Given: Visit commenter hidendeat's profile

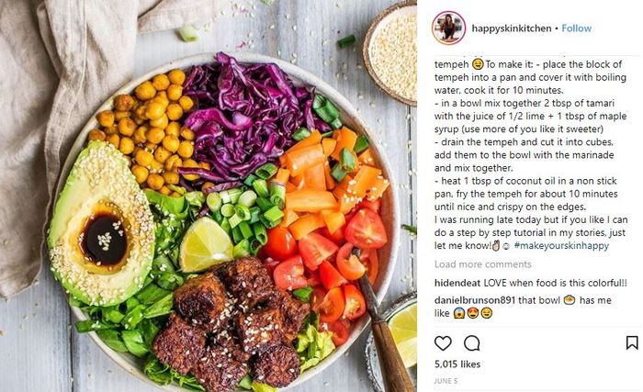Looking at the screenshot, I should [457, 283].
